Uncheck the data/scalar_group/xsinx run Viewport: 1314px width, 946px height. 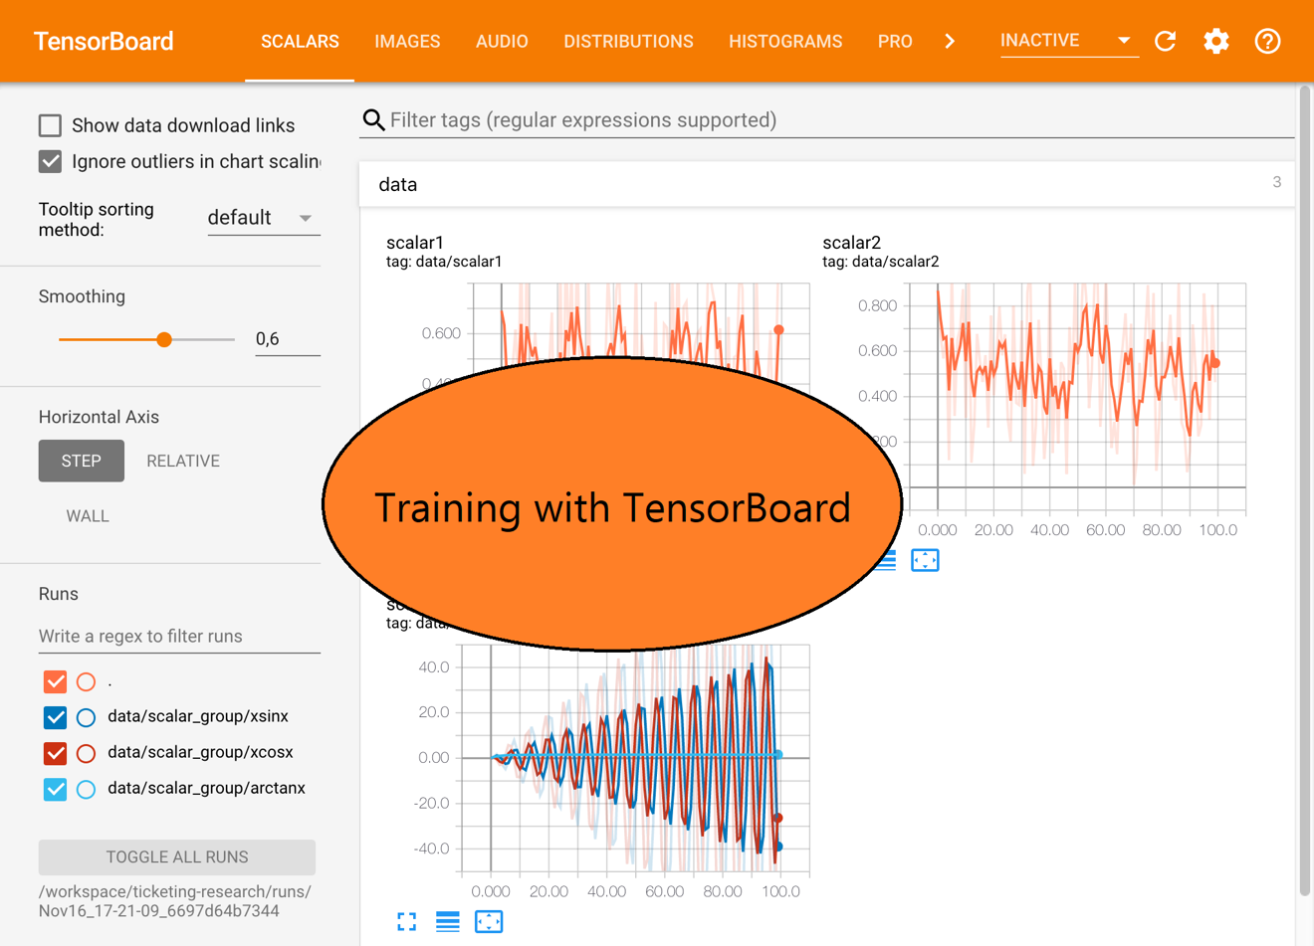pos(55,717)
